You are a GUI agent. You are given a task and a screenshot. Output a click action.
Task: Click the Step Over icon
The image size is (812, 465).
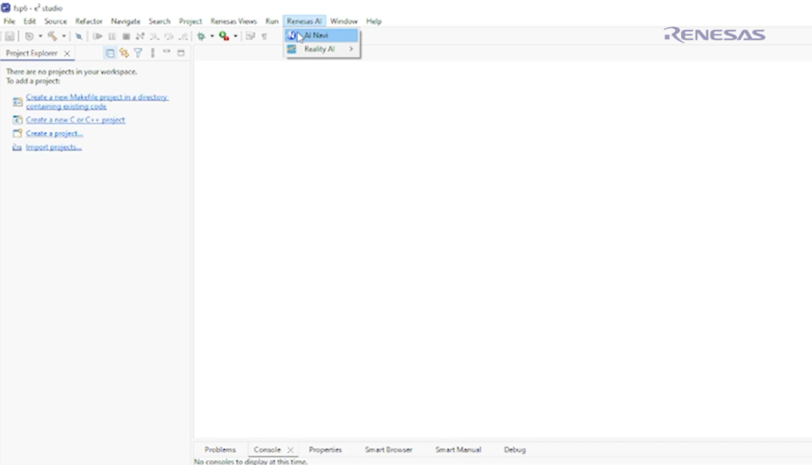(x=169, y=36)
